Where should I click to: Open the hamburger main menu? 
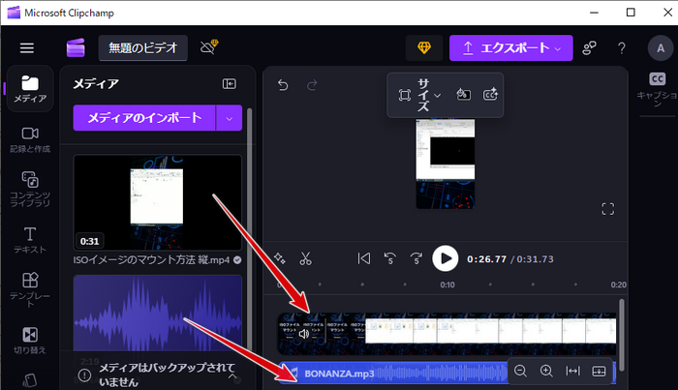pos(27,48)
